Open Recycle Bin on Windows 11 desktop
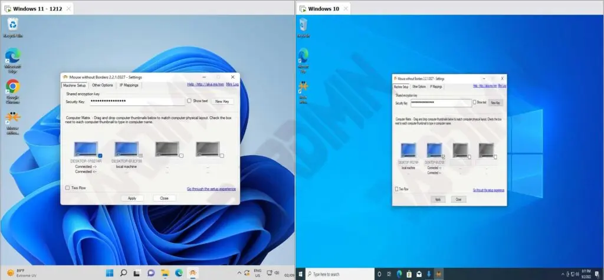Viewport: 604px width, 280px height. [x=13, y=28]
